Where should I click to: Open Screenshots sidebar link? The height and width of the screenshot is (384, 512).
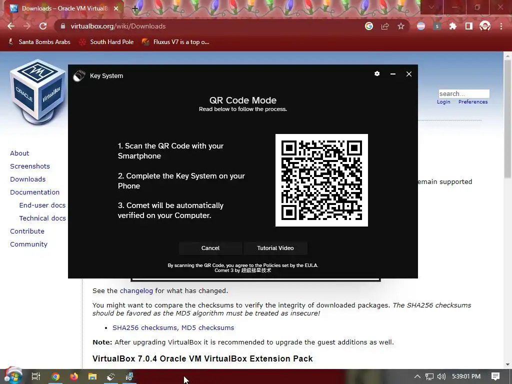tap(30, 166)
